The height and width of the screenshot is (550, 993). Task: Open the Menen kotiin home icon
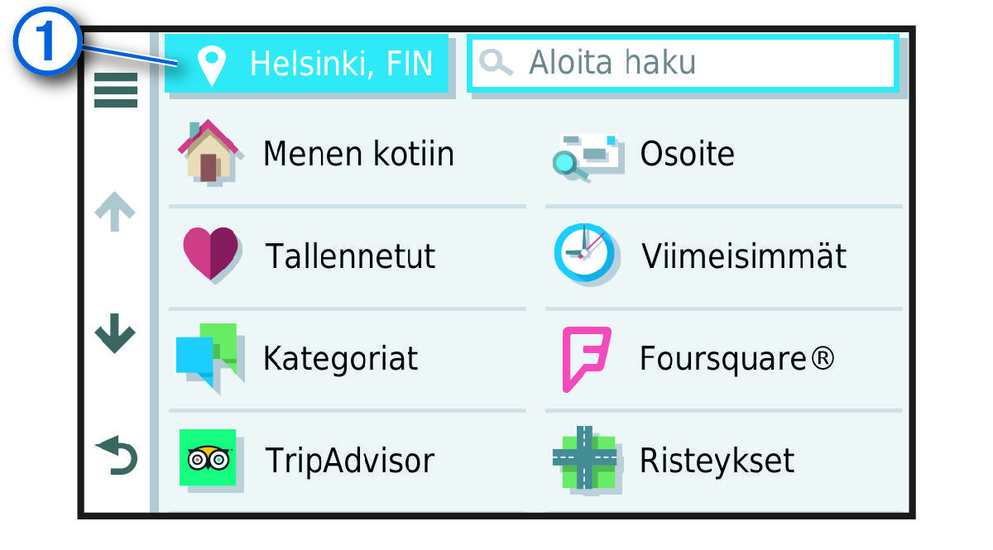click(x=209, y=153)
